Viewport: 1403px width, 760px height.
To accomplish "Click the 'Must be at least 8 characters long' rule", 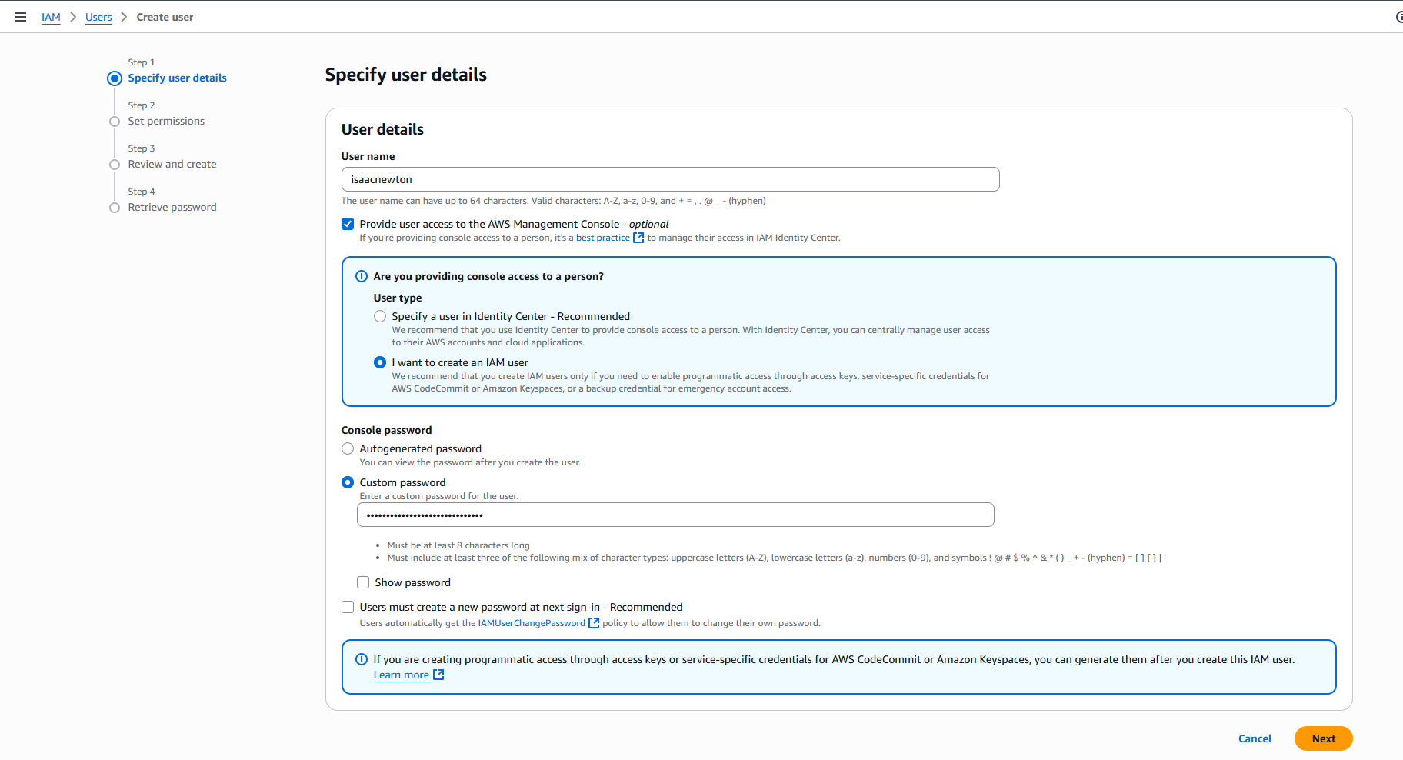I will point(458,545).
